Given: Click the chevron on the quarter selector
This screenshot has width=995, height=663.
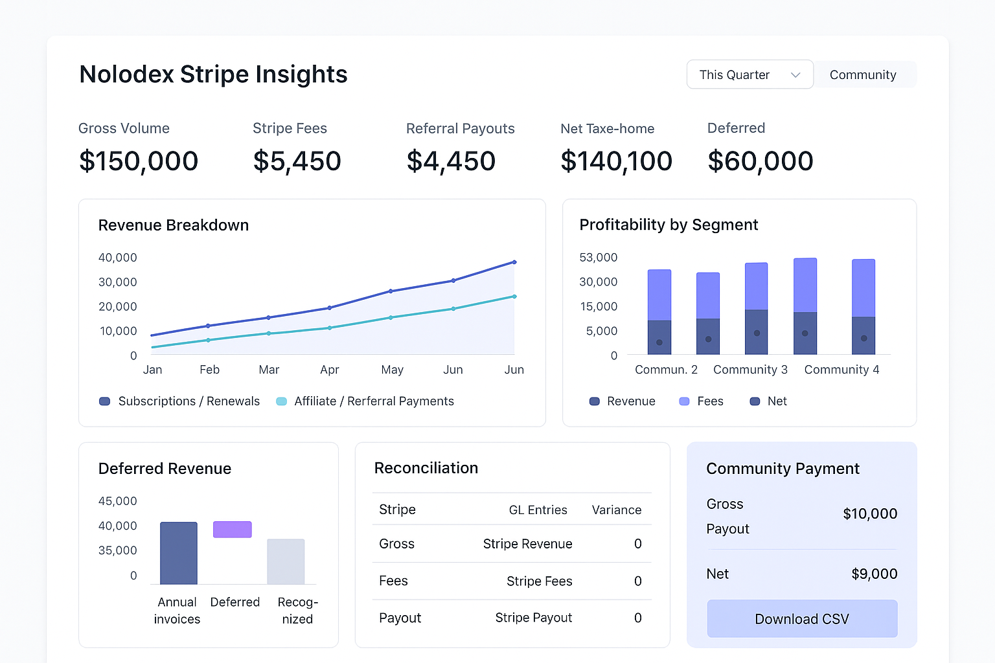Looking at the screenshot, I should (795, 74).
